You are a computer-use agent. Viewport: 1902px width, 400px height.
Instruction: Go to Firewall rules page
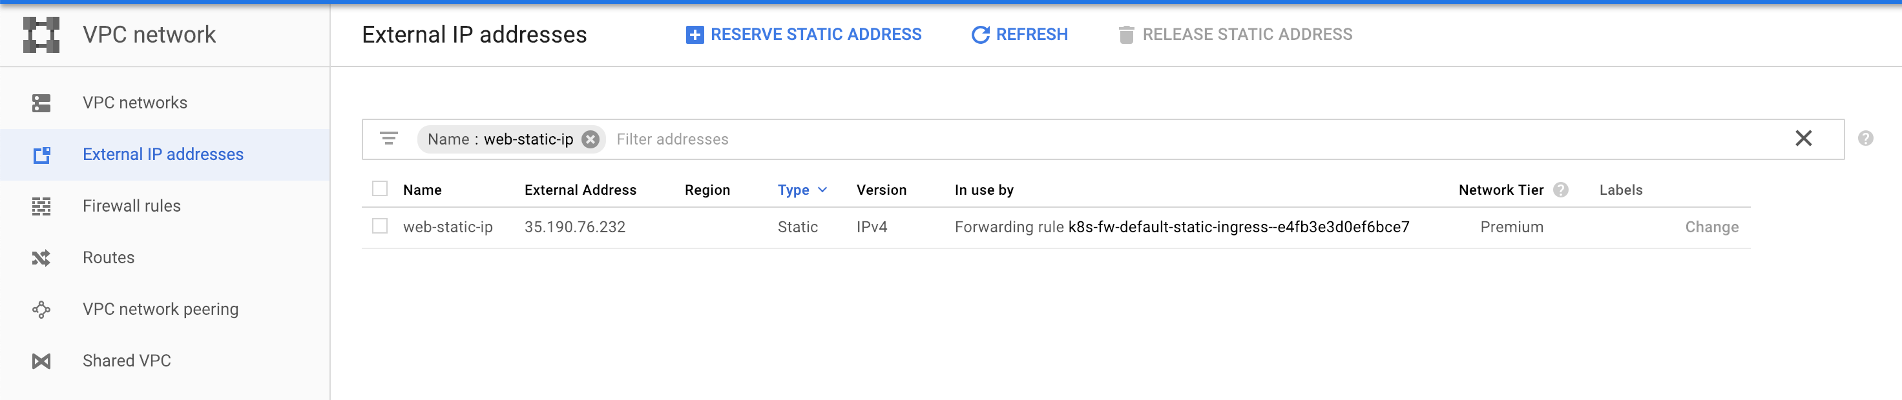[x=131, y=206]
